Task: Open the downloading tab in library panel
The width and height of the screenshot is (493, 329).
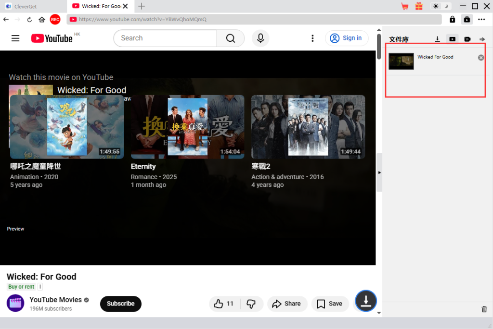Action: coord(437,39)
